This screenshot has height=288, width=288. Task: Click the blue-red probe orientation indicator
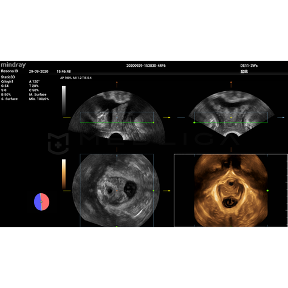(41, 202)
